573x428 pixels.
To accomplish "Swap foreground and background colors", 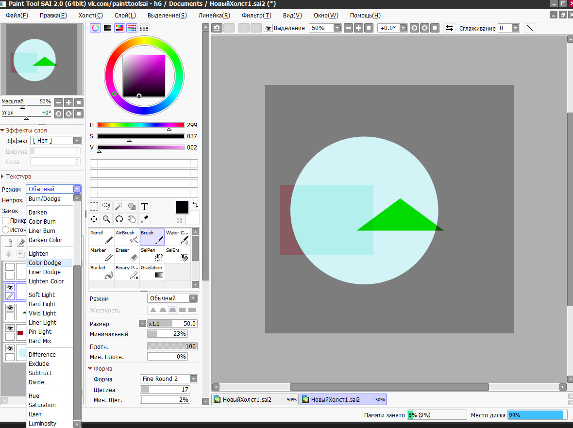I will click(196, 205).
